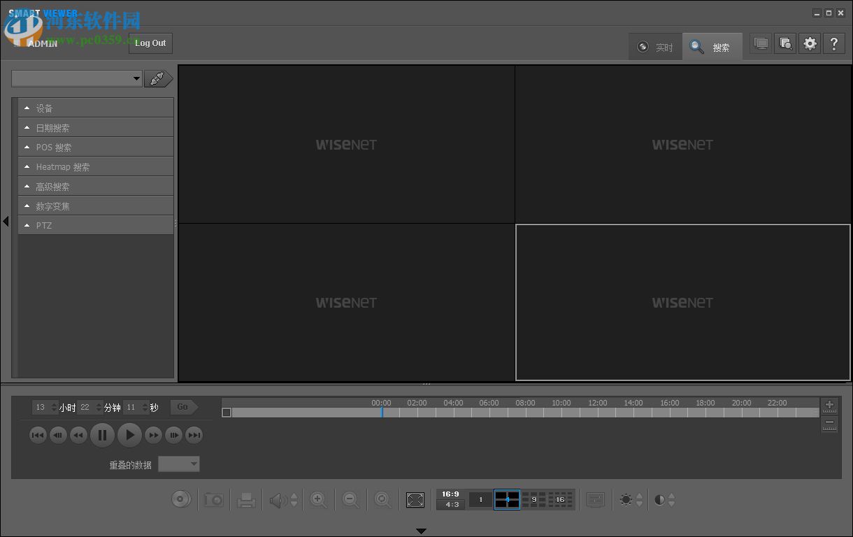Click the snapshot camera icon
The width and height of the screenshot is (853, 537).
click(x=213, y=500)
